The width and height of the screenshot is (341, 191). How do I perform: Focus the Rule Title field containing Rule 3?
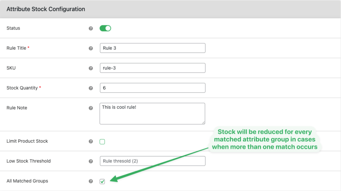[153, 48]
